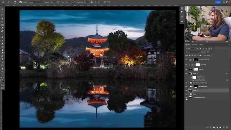Hide the Curves 6 layer
The width and height of the screenshot is (231, 130).
[x=186, y=65]
